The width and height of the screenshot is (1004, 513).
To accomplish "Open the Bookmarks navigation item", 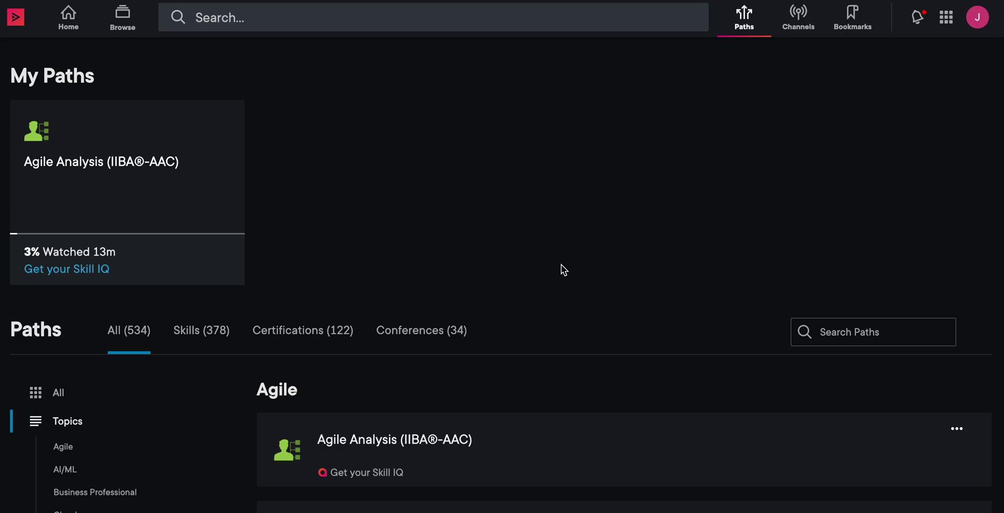I will tap(852, 18).
